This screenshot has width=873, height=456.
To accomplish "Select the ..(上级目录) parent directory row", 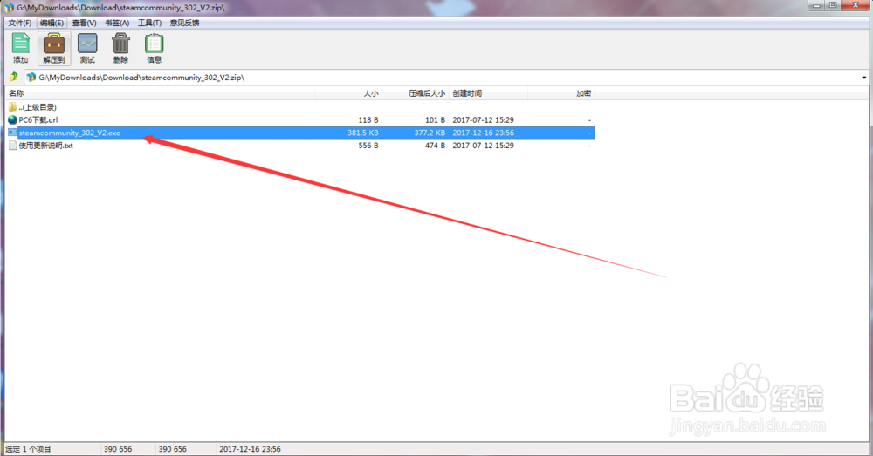I will [300, 106].
